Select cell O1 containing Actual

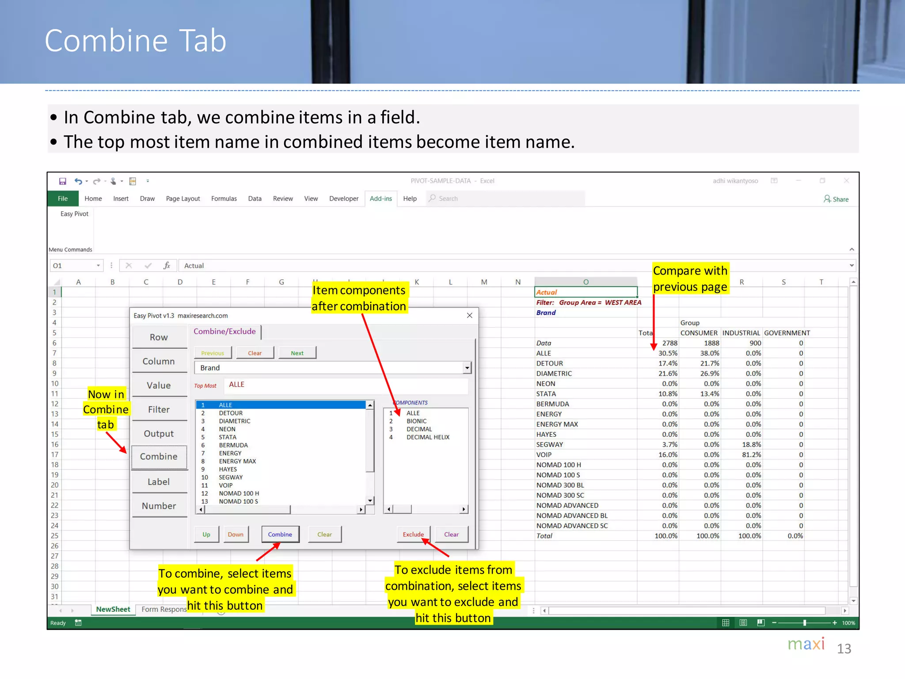tap(586, 292)
